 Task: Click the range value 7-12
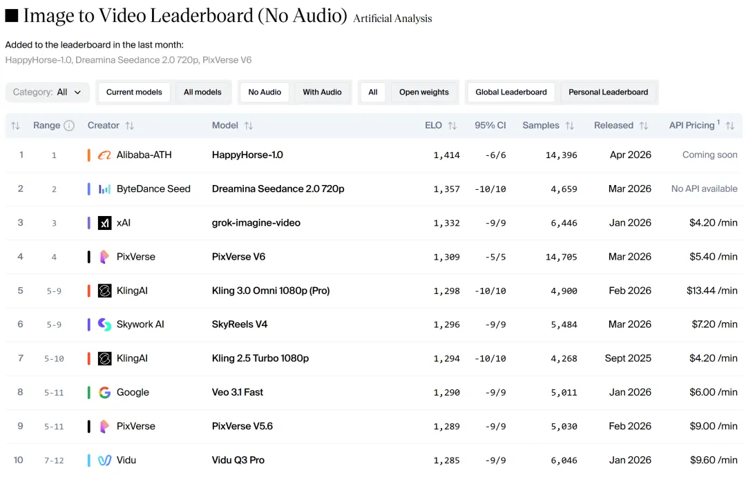54,460
